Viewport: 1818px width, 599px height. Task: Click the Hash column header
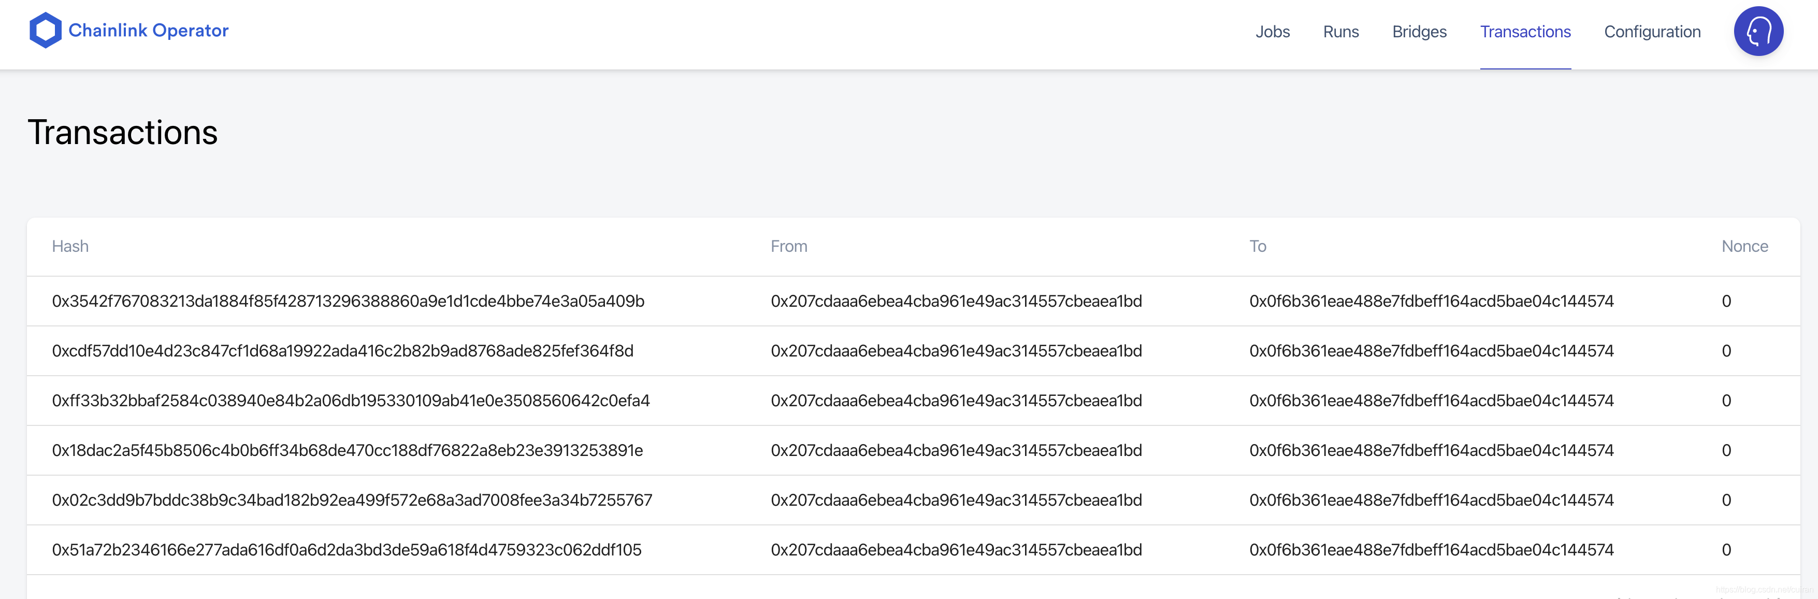tap(70, 247)
